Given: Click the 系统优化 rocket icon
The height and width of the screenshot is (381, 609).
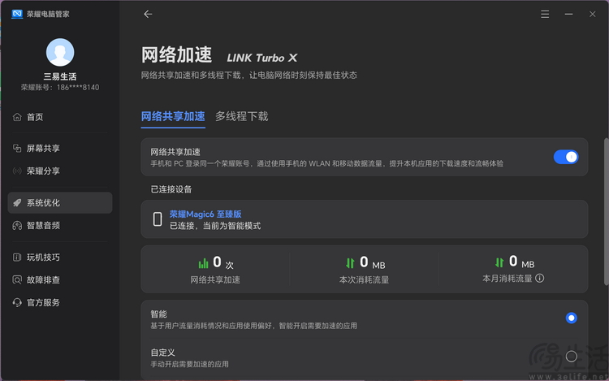Looking at the screenshot, I should pyautogui.click(x=17, y=203).
